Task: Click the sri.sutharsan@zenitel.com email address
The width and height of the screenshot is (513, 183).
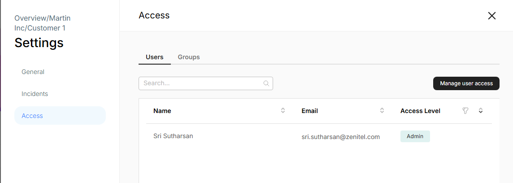Action: (341, 137)
